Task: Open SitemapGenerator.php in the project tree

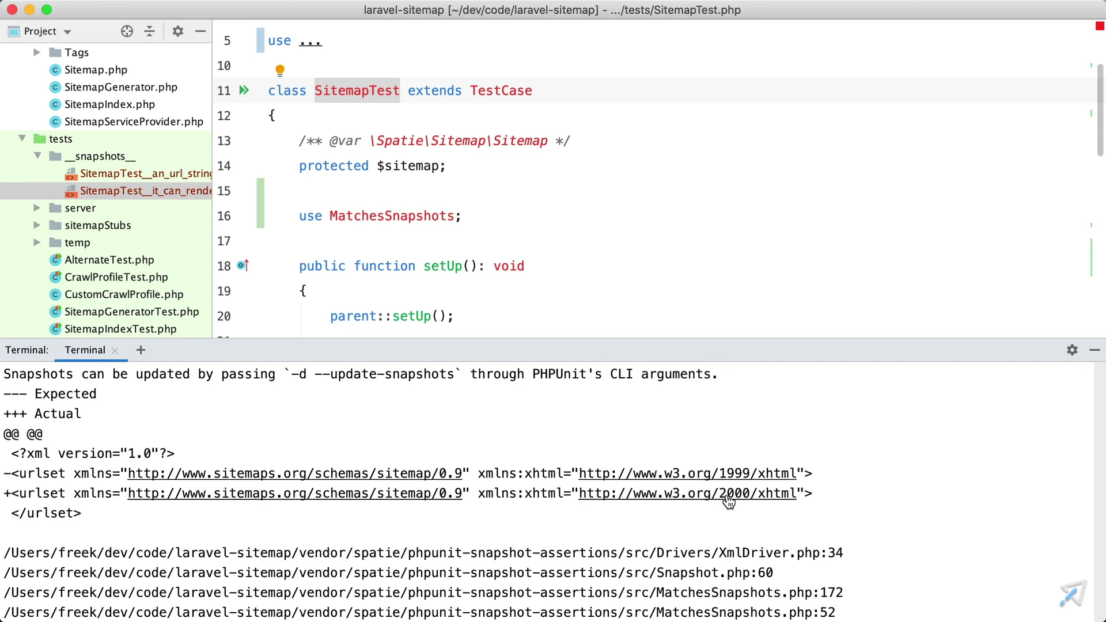Action: (120, 87)
